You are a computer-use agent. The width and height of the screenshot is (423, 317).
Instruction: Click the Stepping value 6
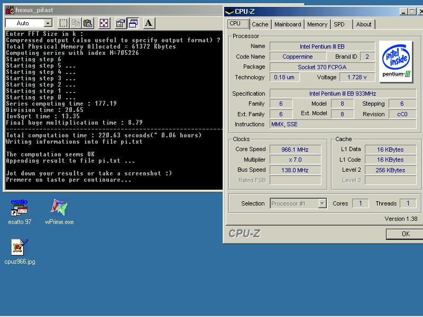(x=402, y=104)
